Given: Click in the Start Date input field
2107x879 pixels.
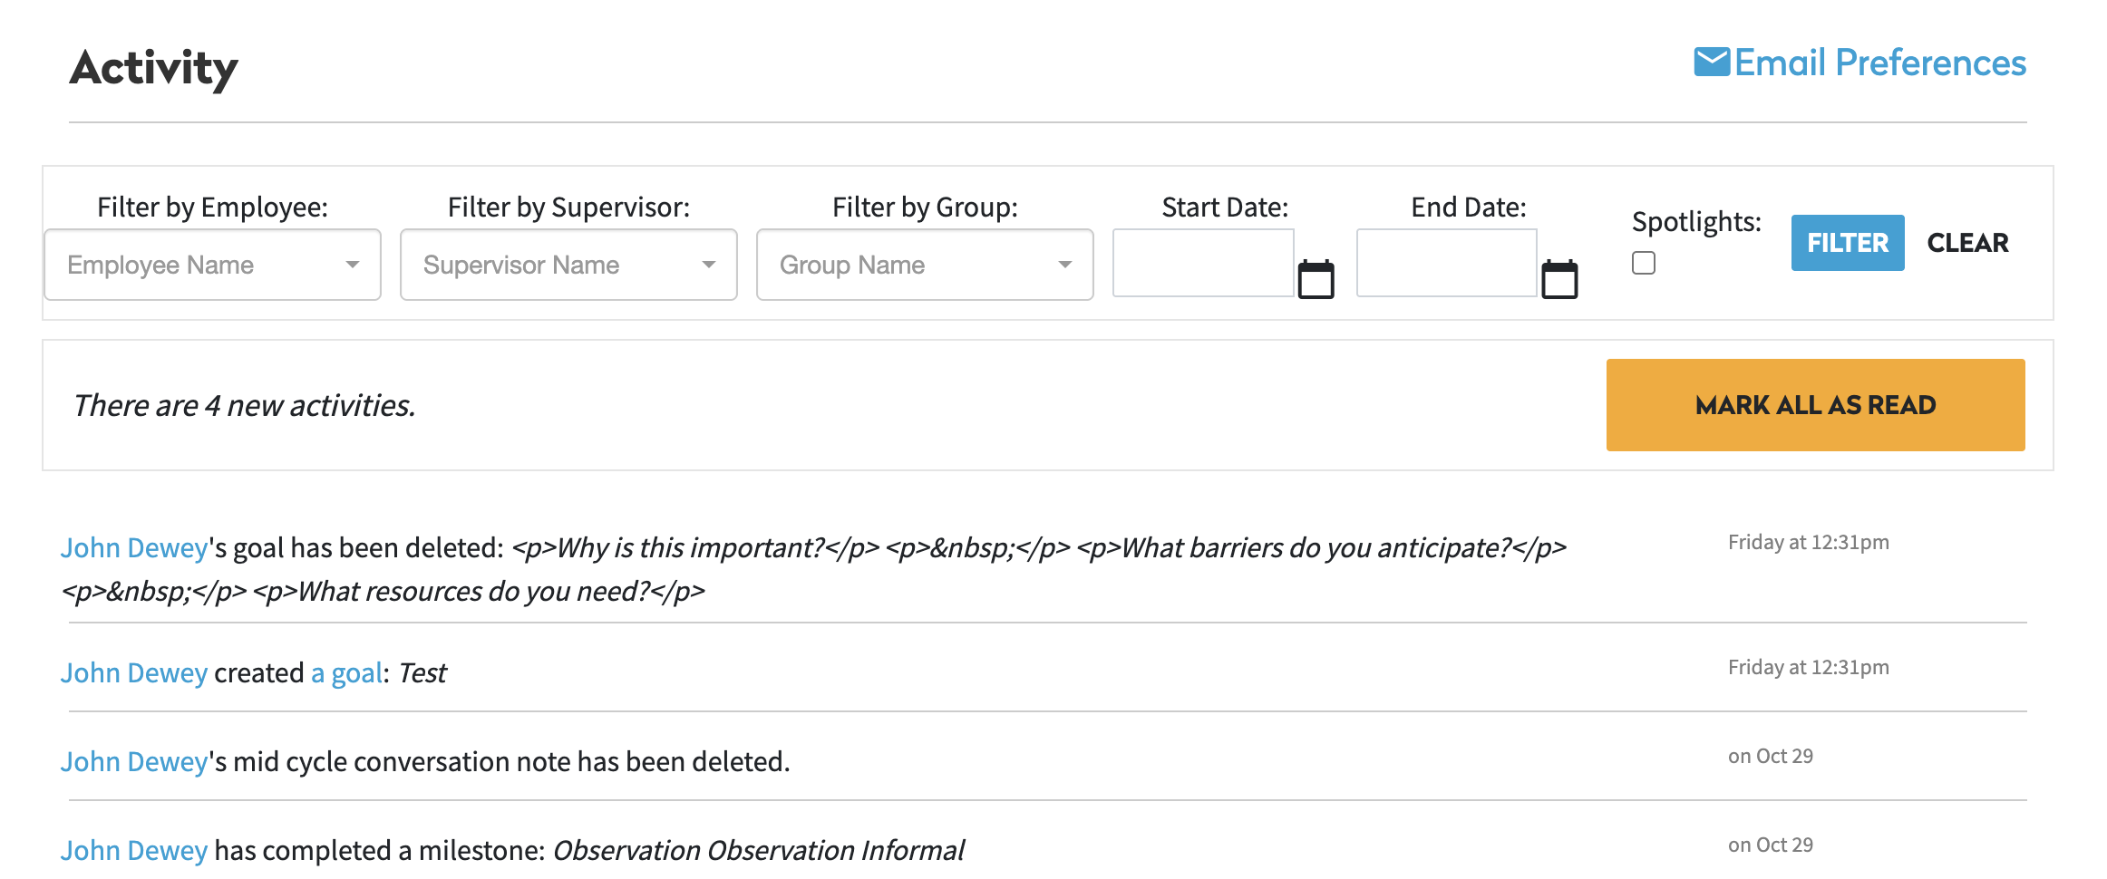Looking at the screenshot, I should click(1202, 263).
